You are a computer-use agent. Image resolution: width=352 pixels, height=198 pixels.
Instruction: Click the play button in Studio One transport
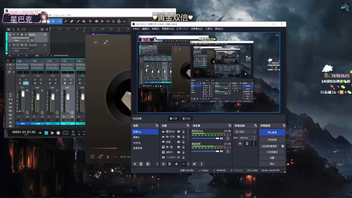pyautogui.click(x=52, y=133)
